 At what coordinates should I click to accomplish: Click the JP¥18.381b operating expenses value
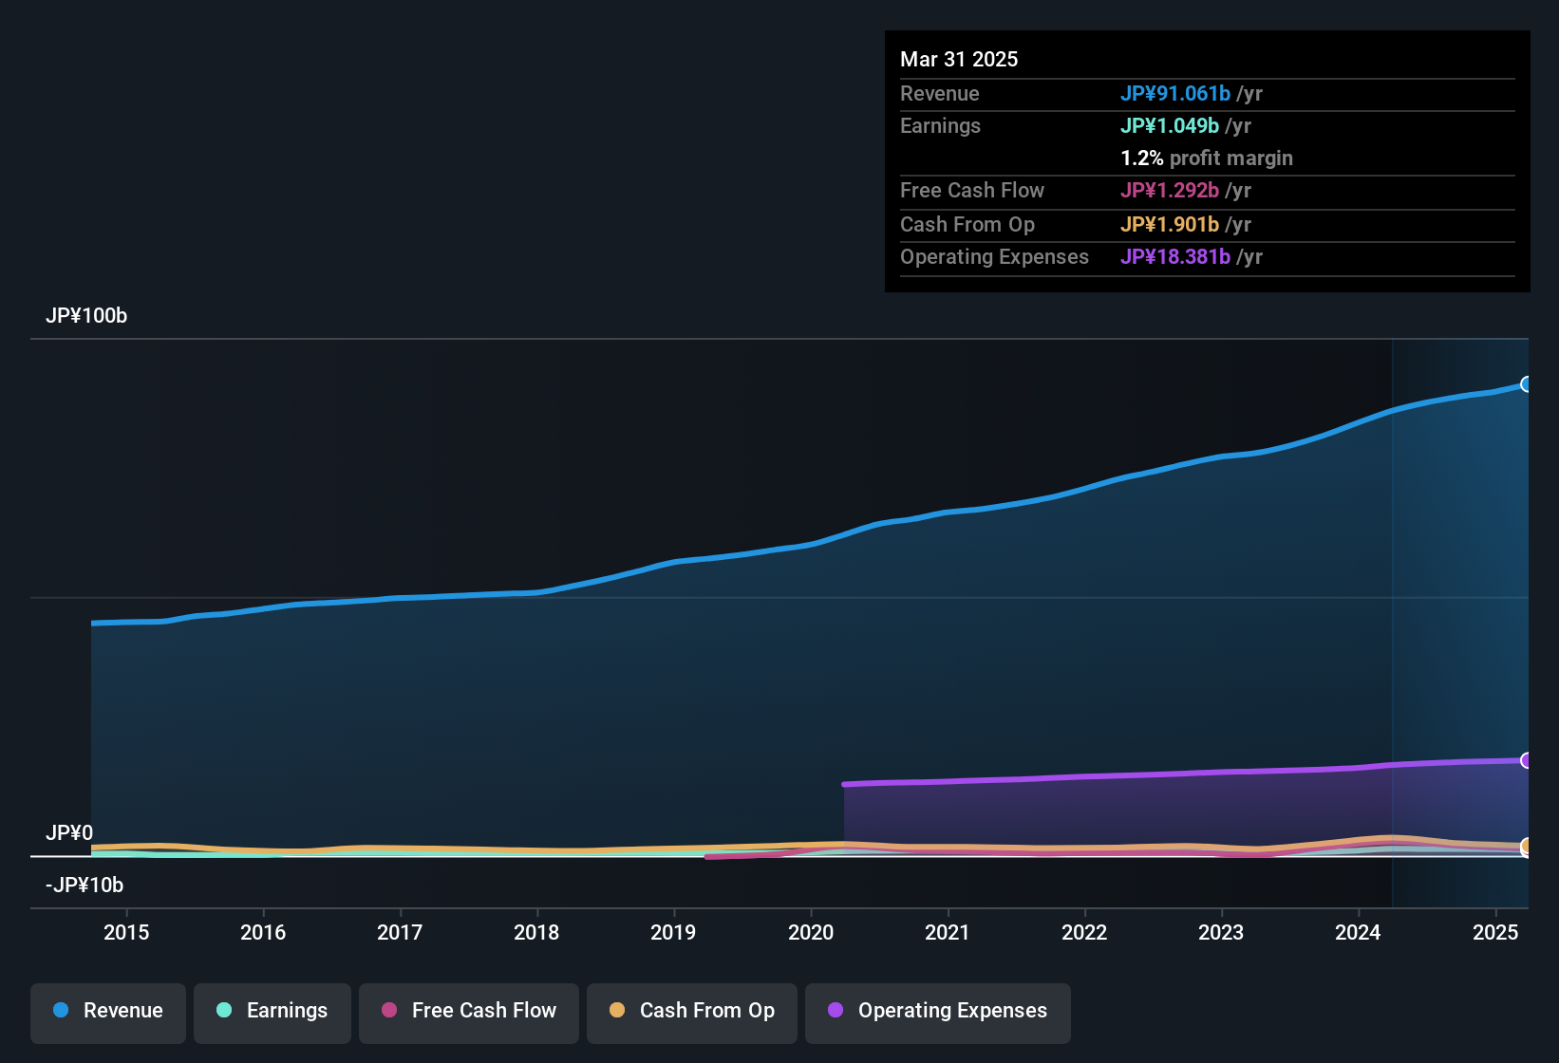(x=1175, y=256)
